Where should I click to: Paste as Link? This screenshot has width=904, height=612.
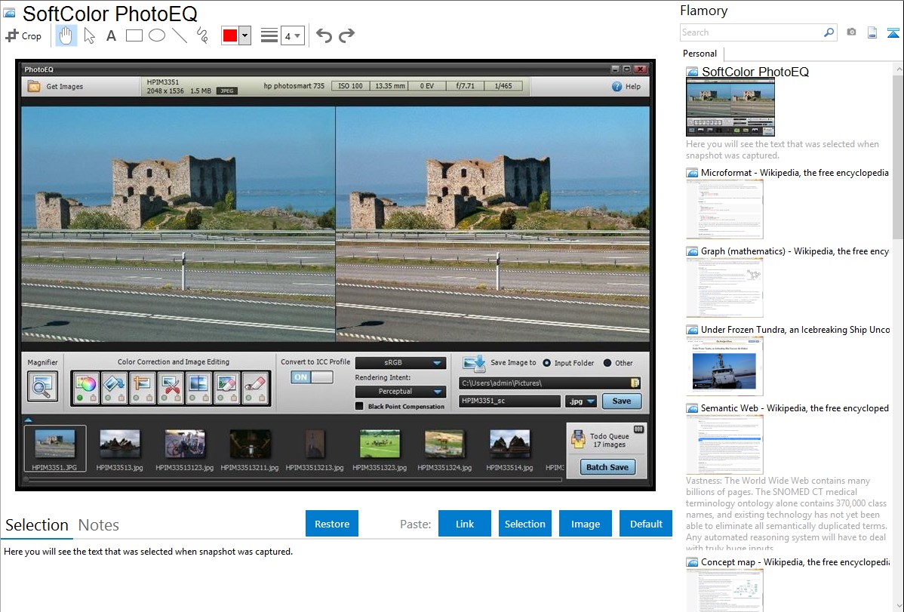pos(465,524)
